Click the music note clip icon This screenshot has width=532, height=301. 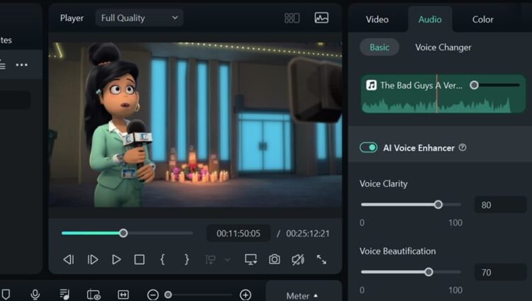click(371, 85)
